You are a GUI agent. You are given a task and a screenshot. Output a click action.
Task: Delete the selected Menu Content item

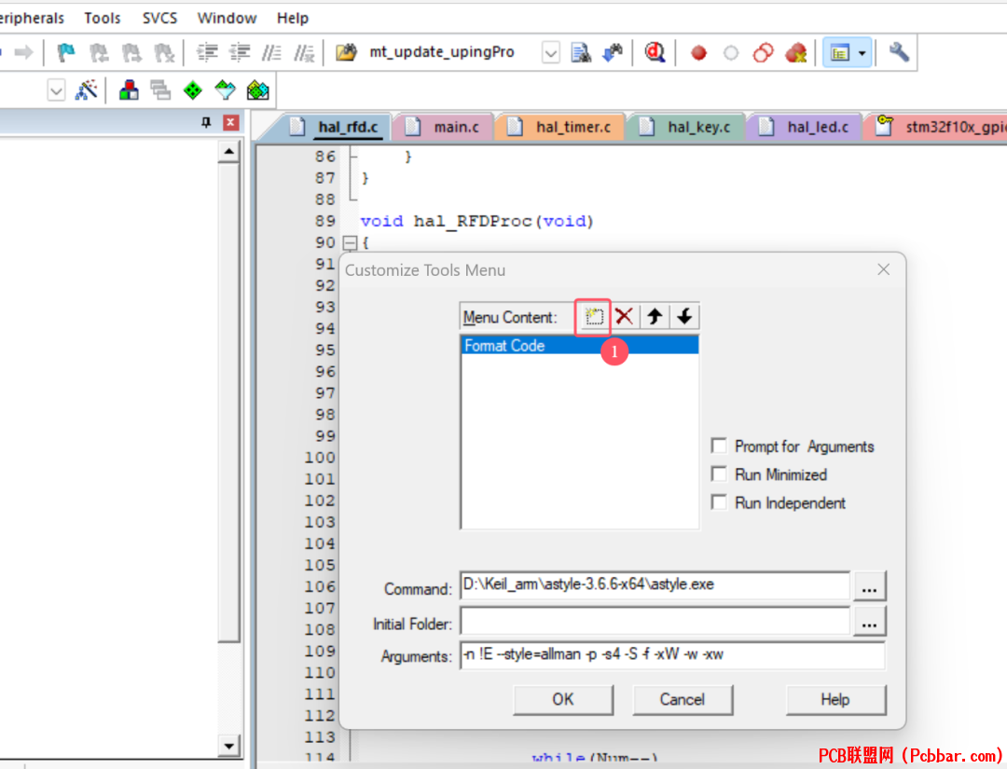click(624, 317)
